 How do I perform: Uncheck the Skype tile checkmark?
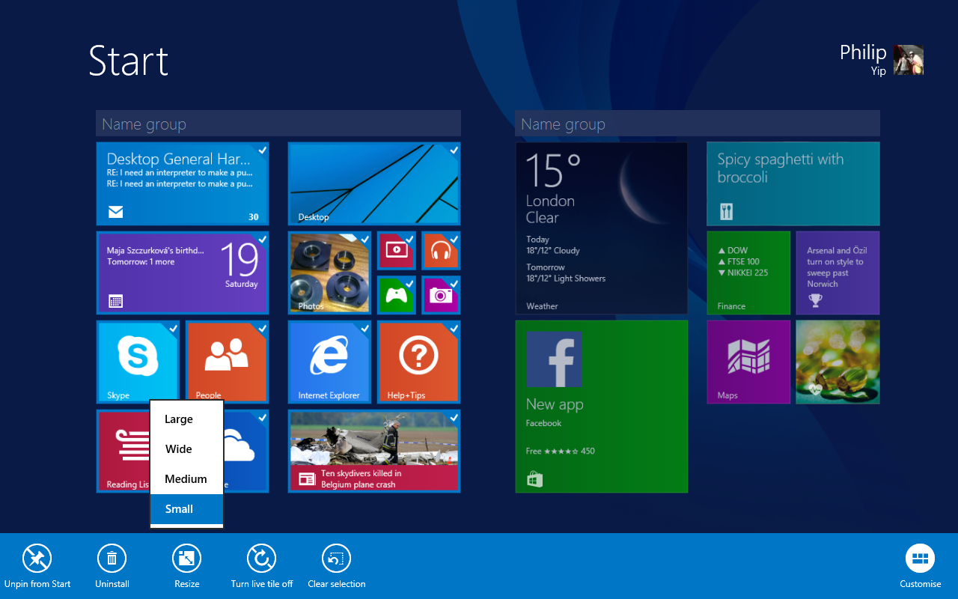(x=173, y=328)
